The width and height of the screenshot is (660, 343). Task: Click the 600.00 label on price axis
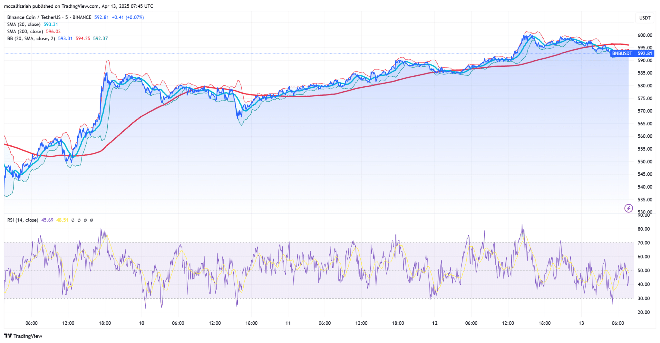pyautogui.click(x=645, y=35)
